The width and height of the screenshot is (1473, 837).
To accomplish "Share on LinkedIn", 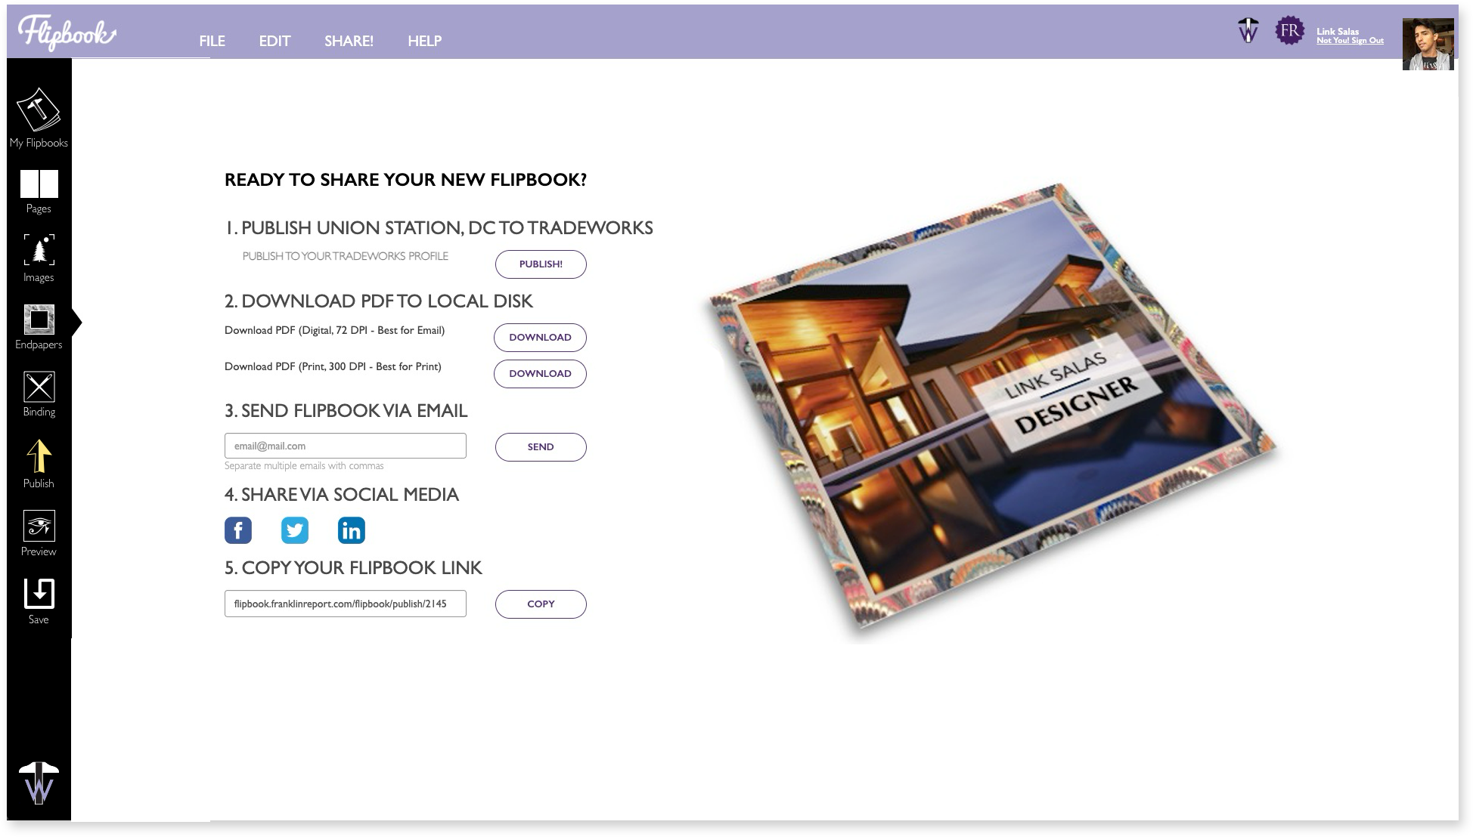I will [352, 530].
